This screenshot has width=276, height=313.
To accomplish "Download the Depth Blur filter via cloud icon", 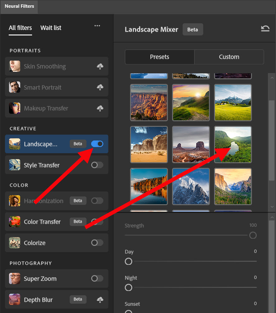I will [x=100, y=300].
